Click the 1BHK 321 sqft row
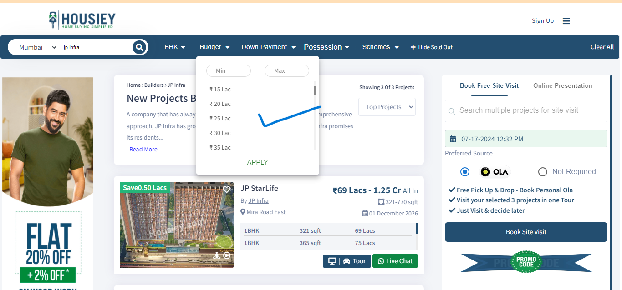622x290 pixels. coord(328,231)
